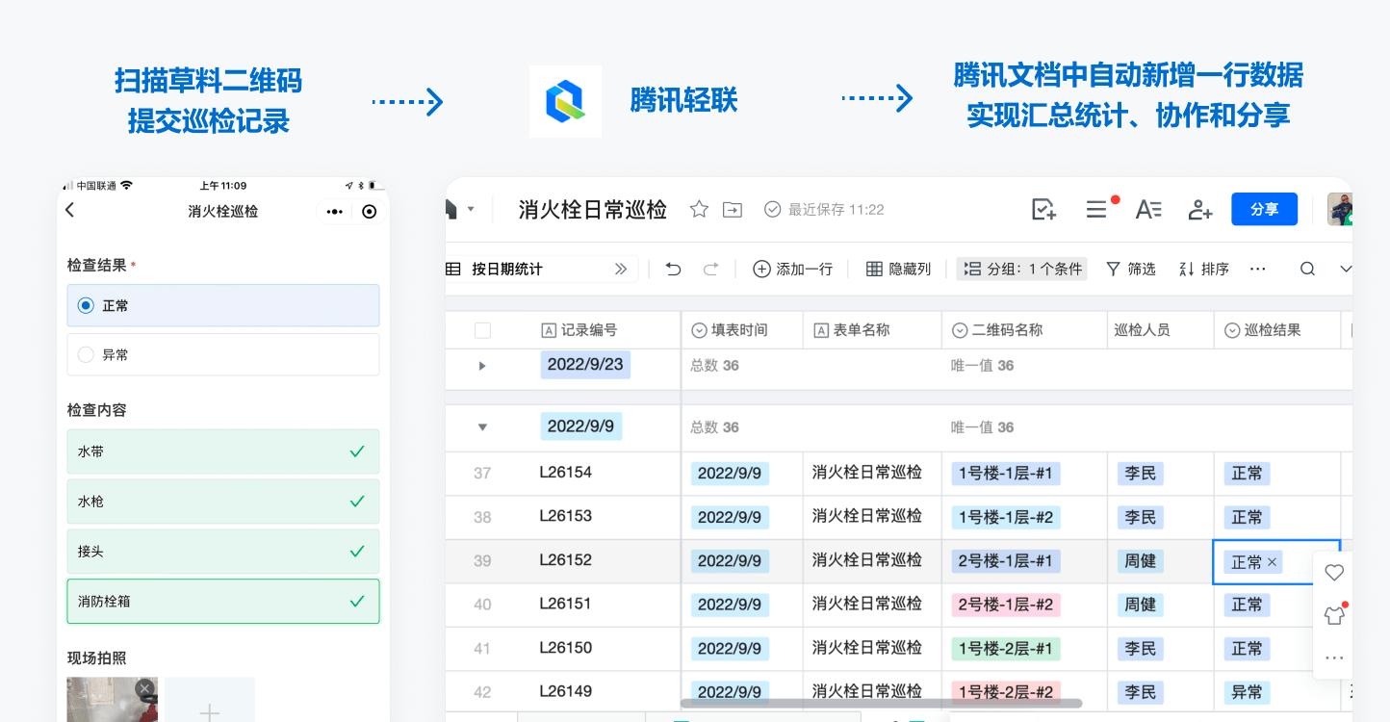Screen dimensions: 1390x722
Task: Click 添加一行 to add a row
Action: [x=792, y=269]
